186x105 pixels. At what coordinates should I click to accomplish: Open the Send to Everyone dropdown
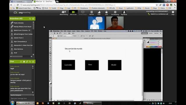22,95
